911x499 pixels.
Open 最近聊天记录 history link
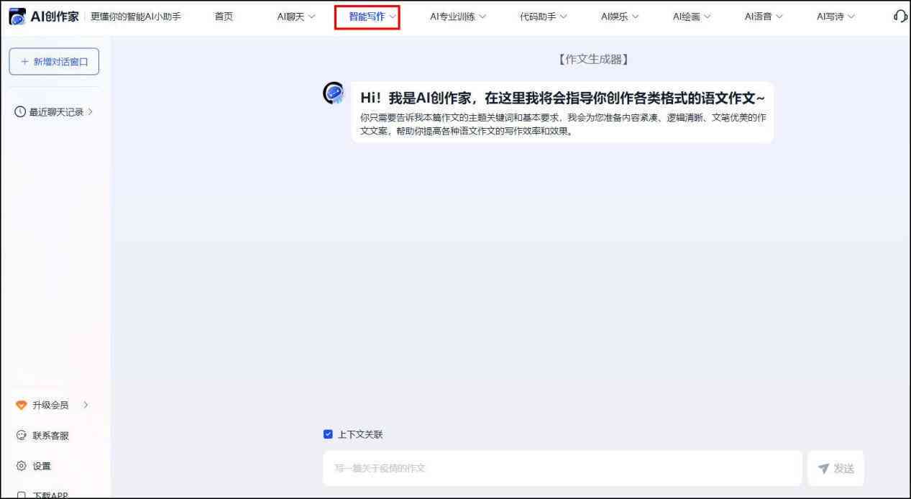point(56,112)
